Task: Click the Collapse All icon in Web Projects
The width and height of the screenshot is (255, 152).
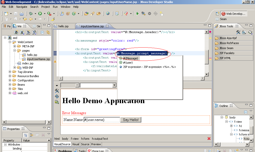Action: [x=42, y=32]
